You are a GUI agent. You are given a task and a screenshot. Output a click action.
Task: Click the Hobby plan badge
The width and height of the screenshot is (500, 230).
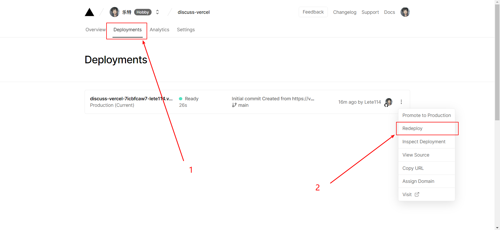pos(143,12)
